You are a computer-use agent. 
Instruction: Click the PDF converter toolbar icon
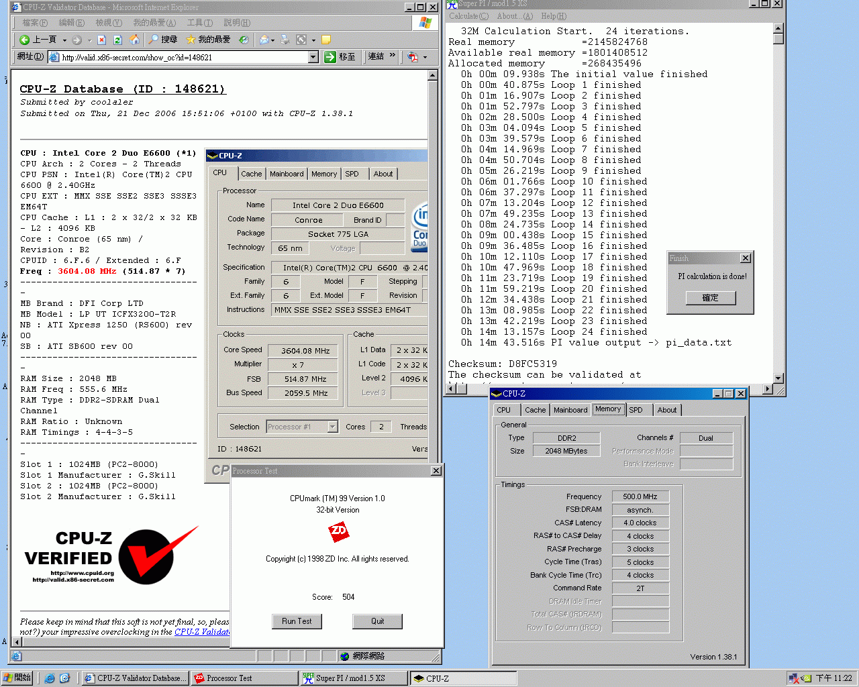(412, 57)
